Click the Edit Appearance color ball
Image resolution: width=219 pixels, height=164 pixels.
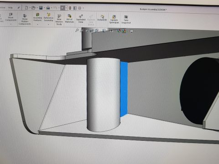click(x=119, y=31)
